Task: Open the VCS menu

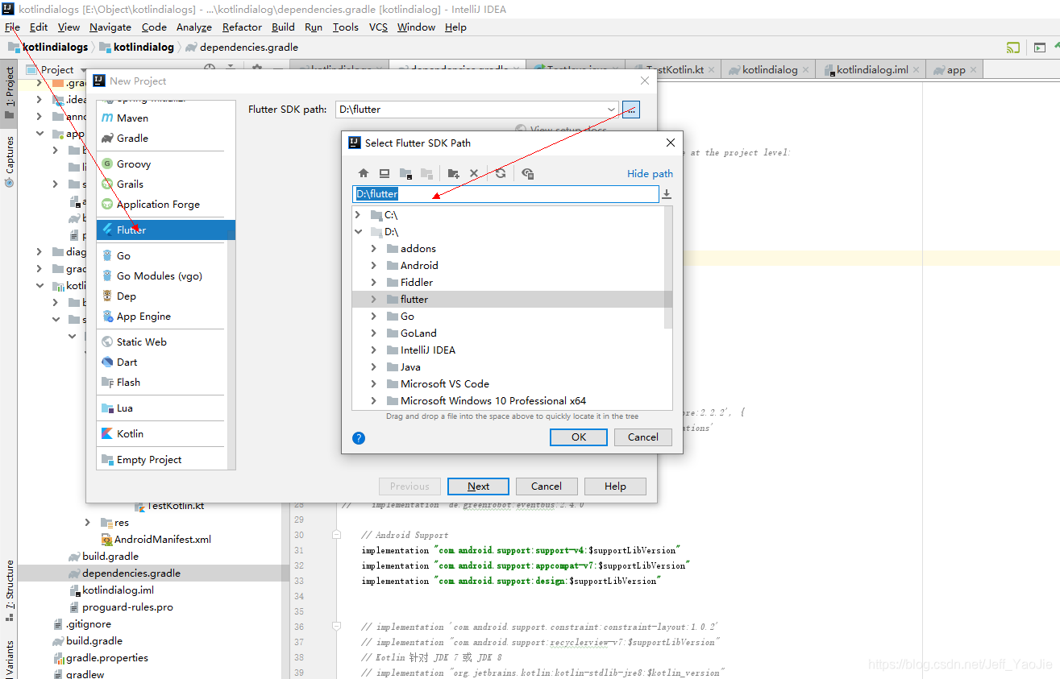Action: tap(378, 27)
